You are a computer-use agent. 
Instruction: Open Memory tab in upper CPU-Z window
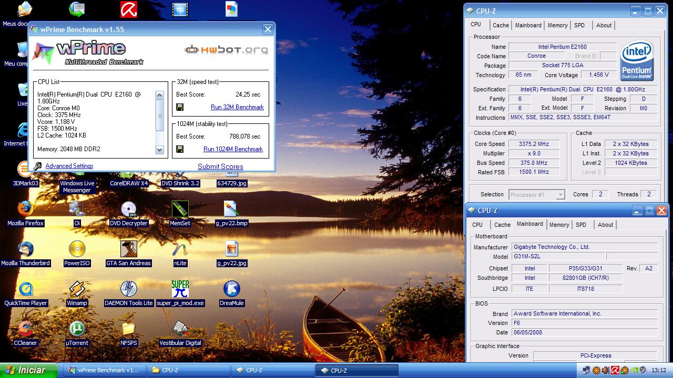pos(557,25)
